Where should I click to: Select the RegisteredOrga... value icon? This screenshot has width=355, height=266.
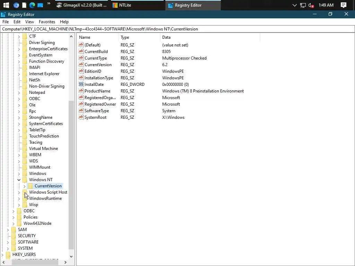pyautogui.click(x=81, y=97)
